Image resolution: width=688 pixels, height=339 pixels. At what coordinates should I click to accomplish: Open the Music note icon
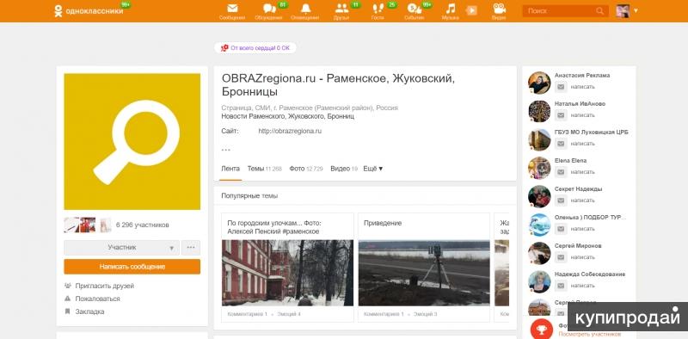(x=450, y=9)
